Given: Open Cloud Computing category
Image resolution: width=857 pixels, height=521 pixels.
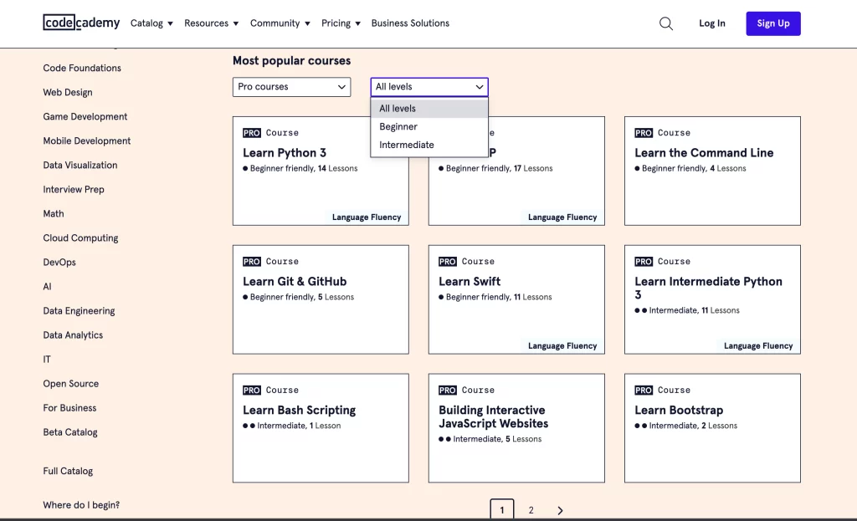Looking at the screenshot, I should [x=80, y=238].
